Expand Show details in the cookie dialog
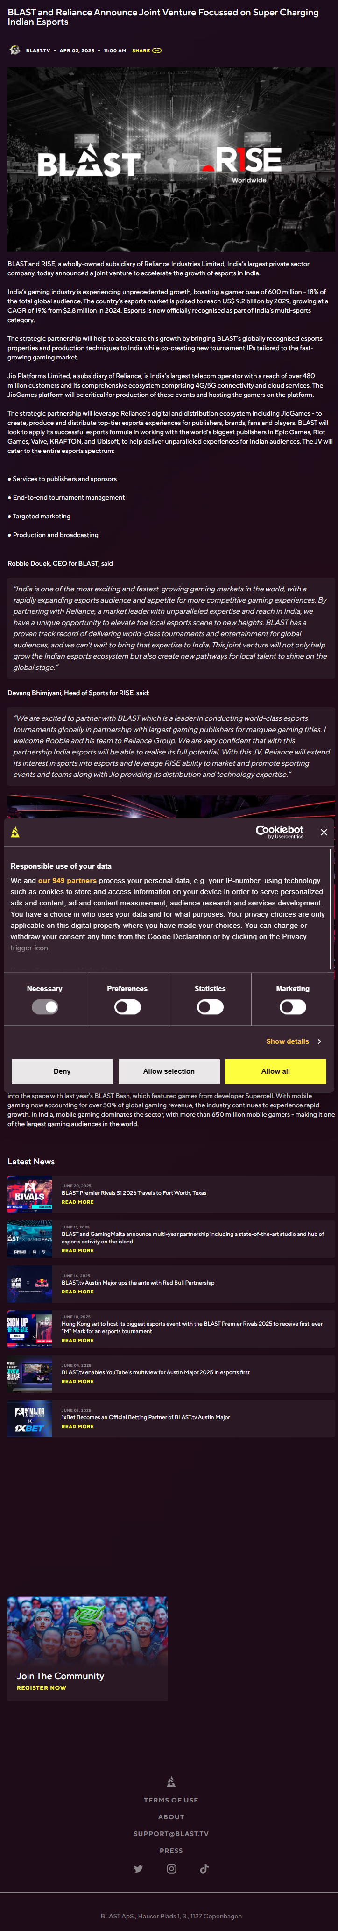The height and width of the screenshot is (1931, 338). point(293,1041)
